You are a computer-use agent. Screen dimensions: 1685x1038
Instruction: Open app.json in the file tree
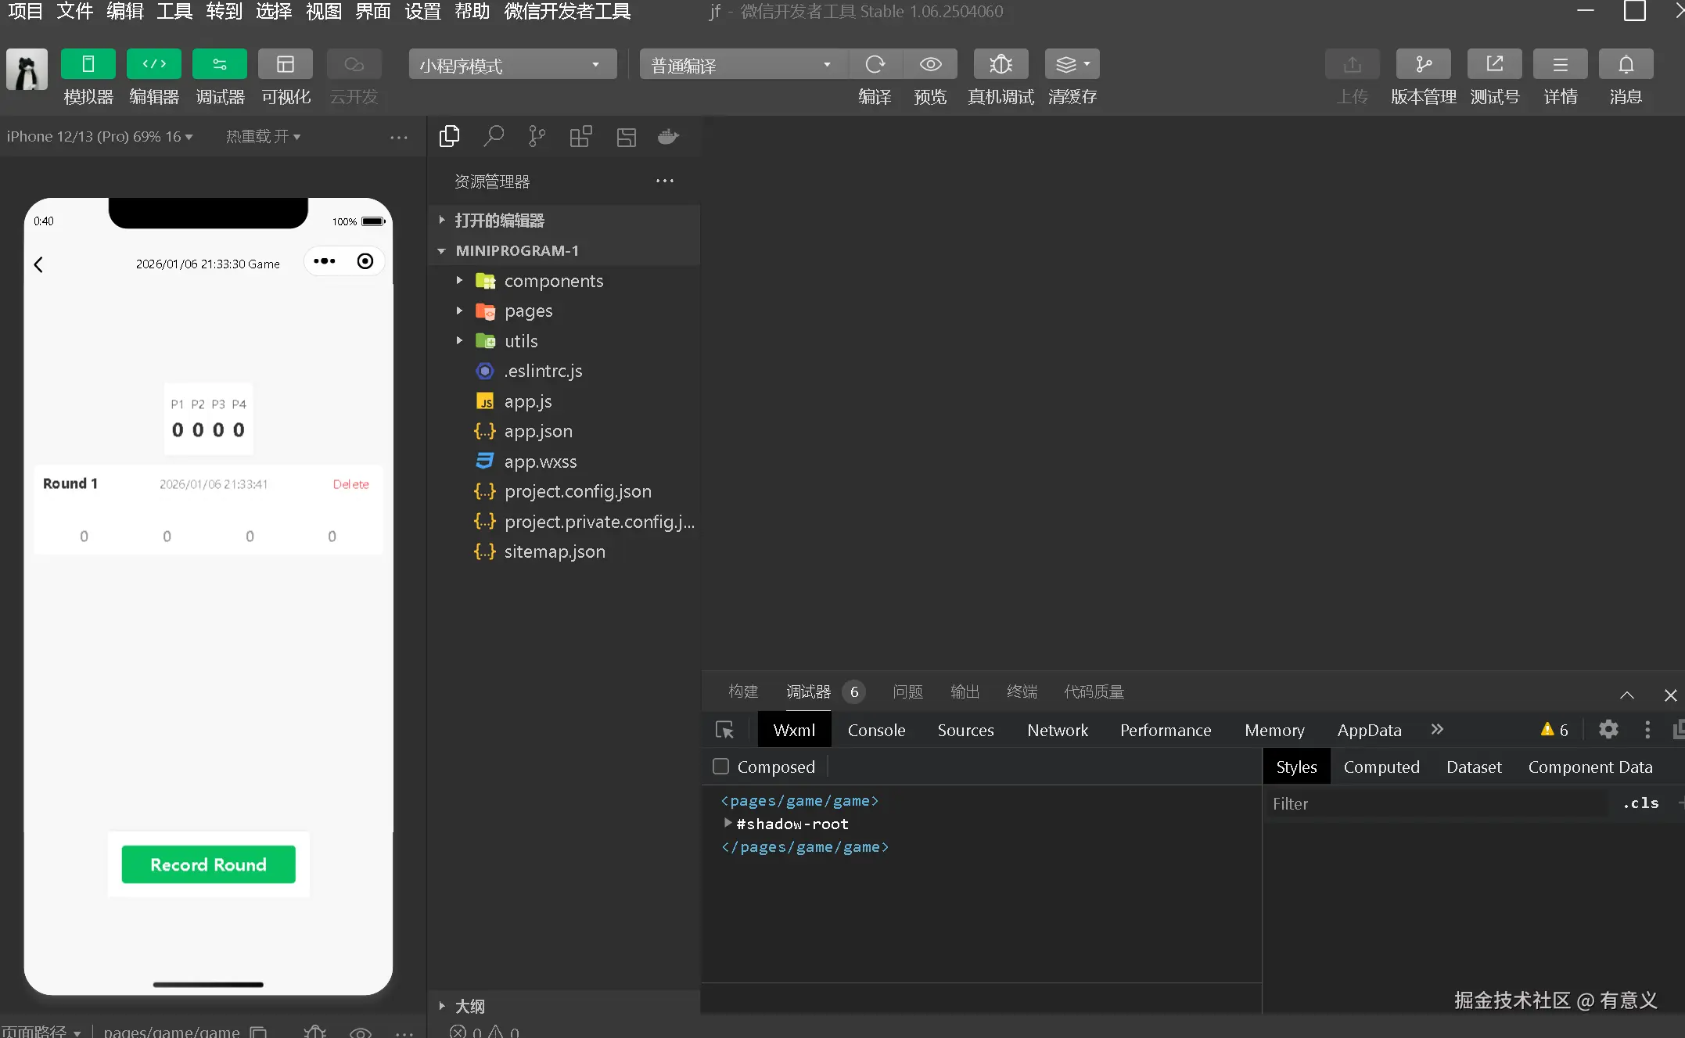(x=537, y=431)
